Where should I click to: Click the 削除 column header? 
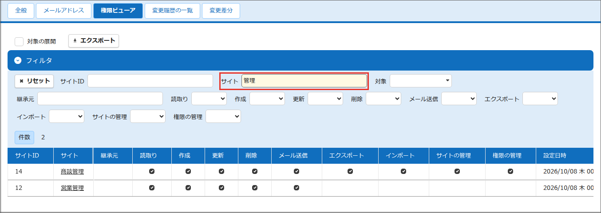tap(255, 155)
